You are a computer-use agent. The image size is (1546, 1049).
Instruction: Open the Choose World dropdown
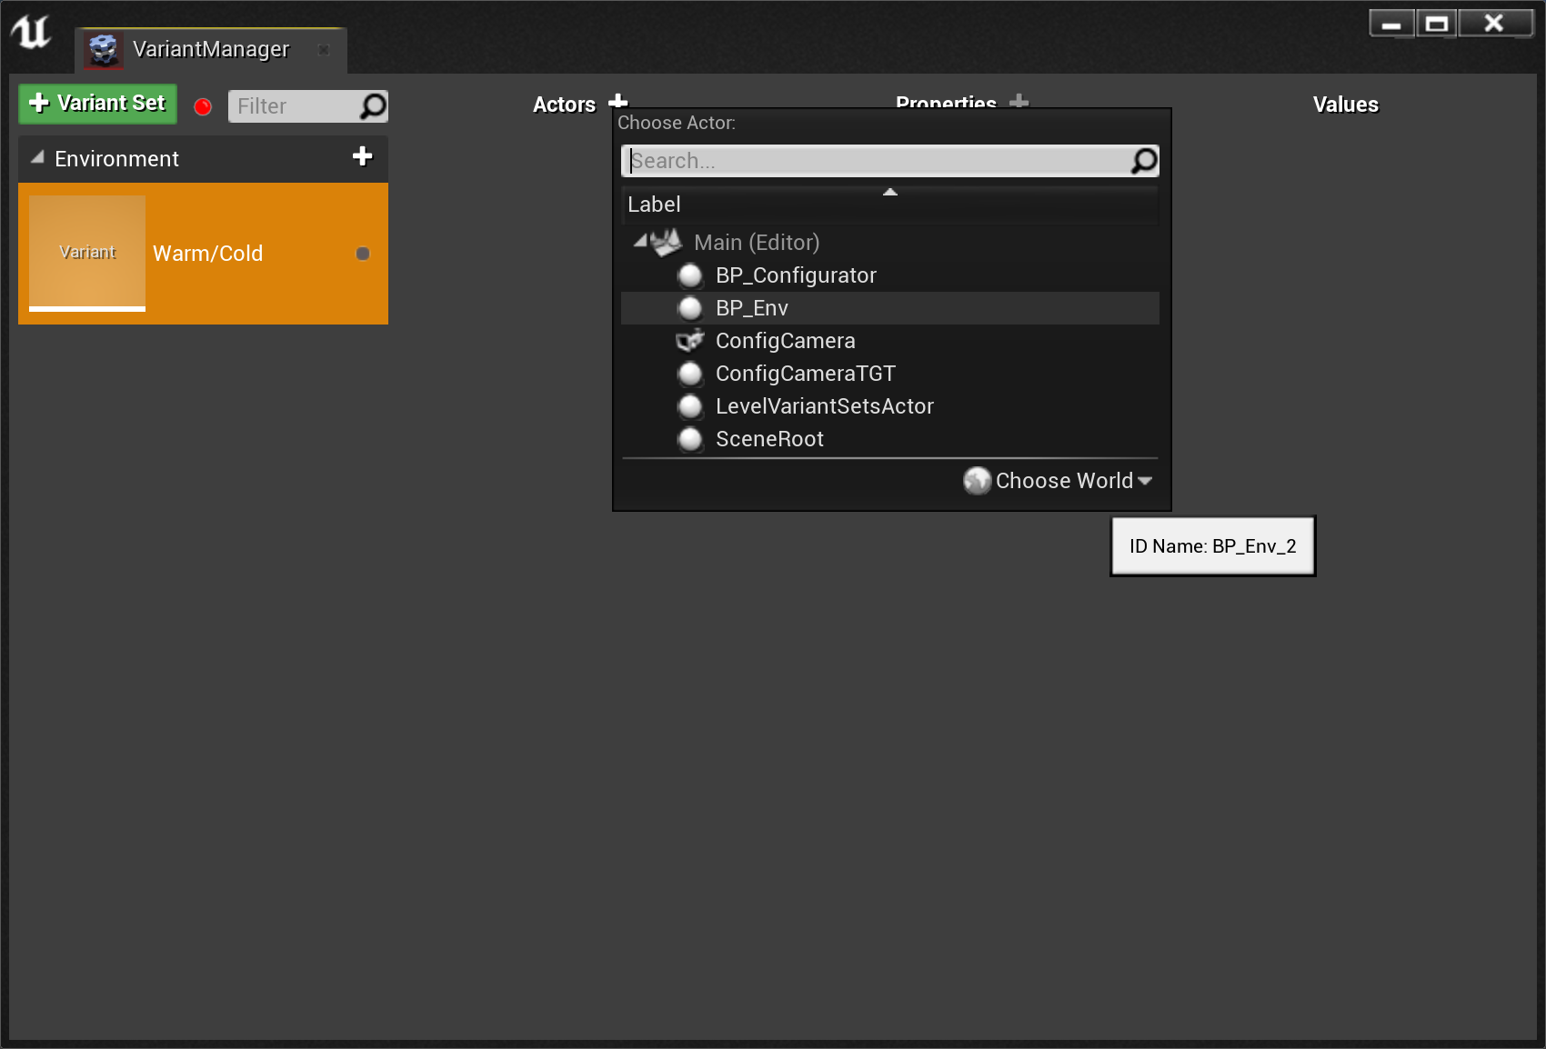point(1059,480)
